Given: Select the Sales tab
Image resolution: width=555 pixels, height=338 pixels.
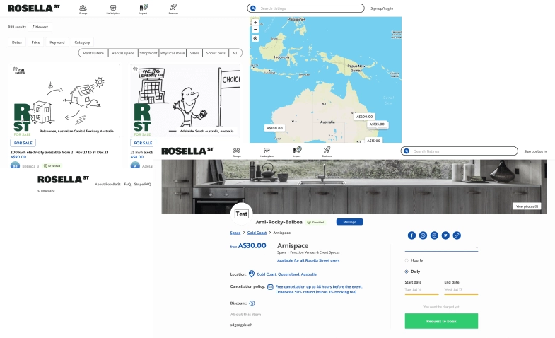Looking at the screenshot, I should coord(194,53).
